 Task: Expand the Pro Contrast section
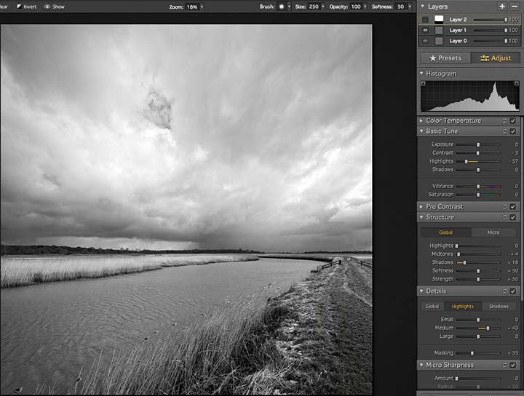pyautogui.click(x=421, y=207)
